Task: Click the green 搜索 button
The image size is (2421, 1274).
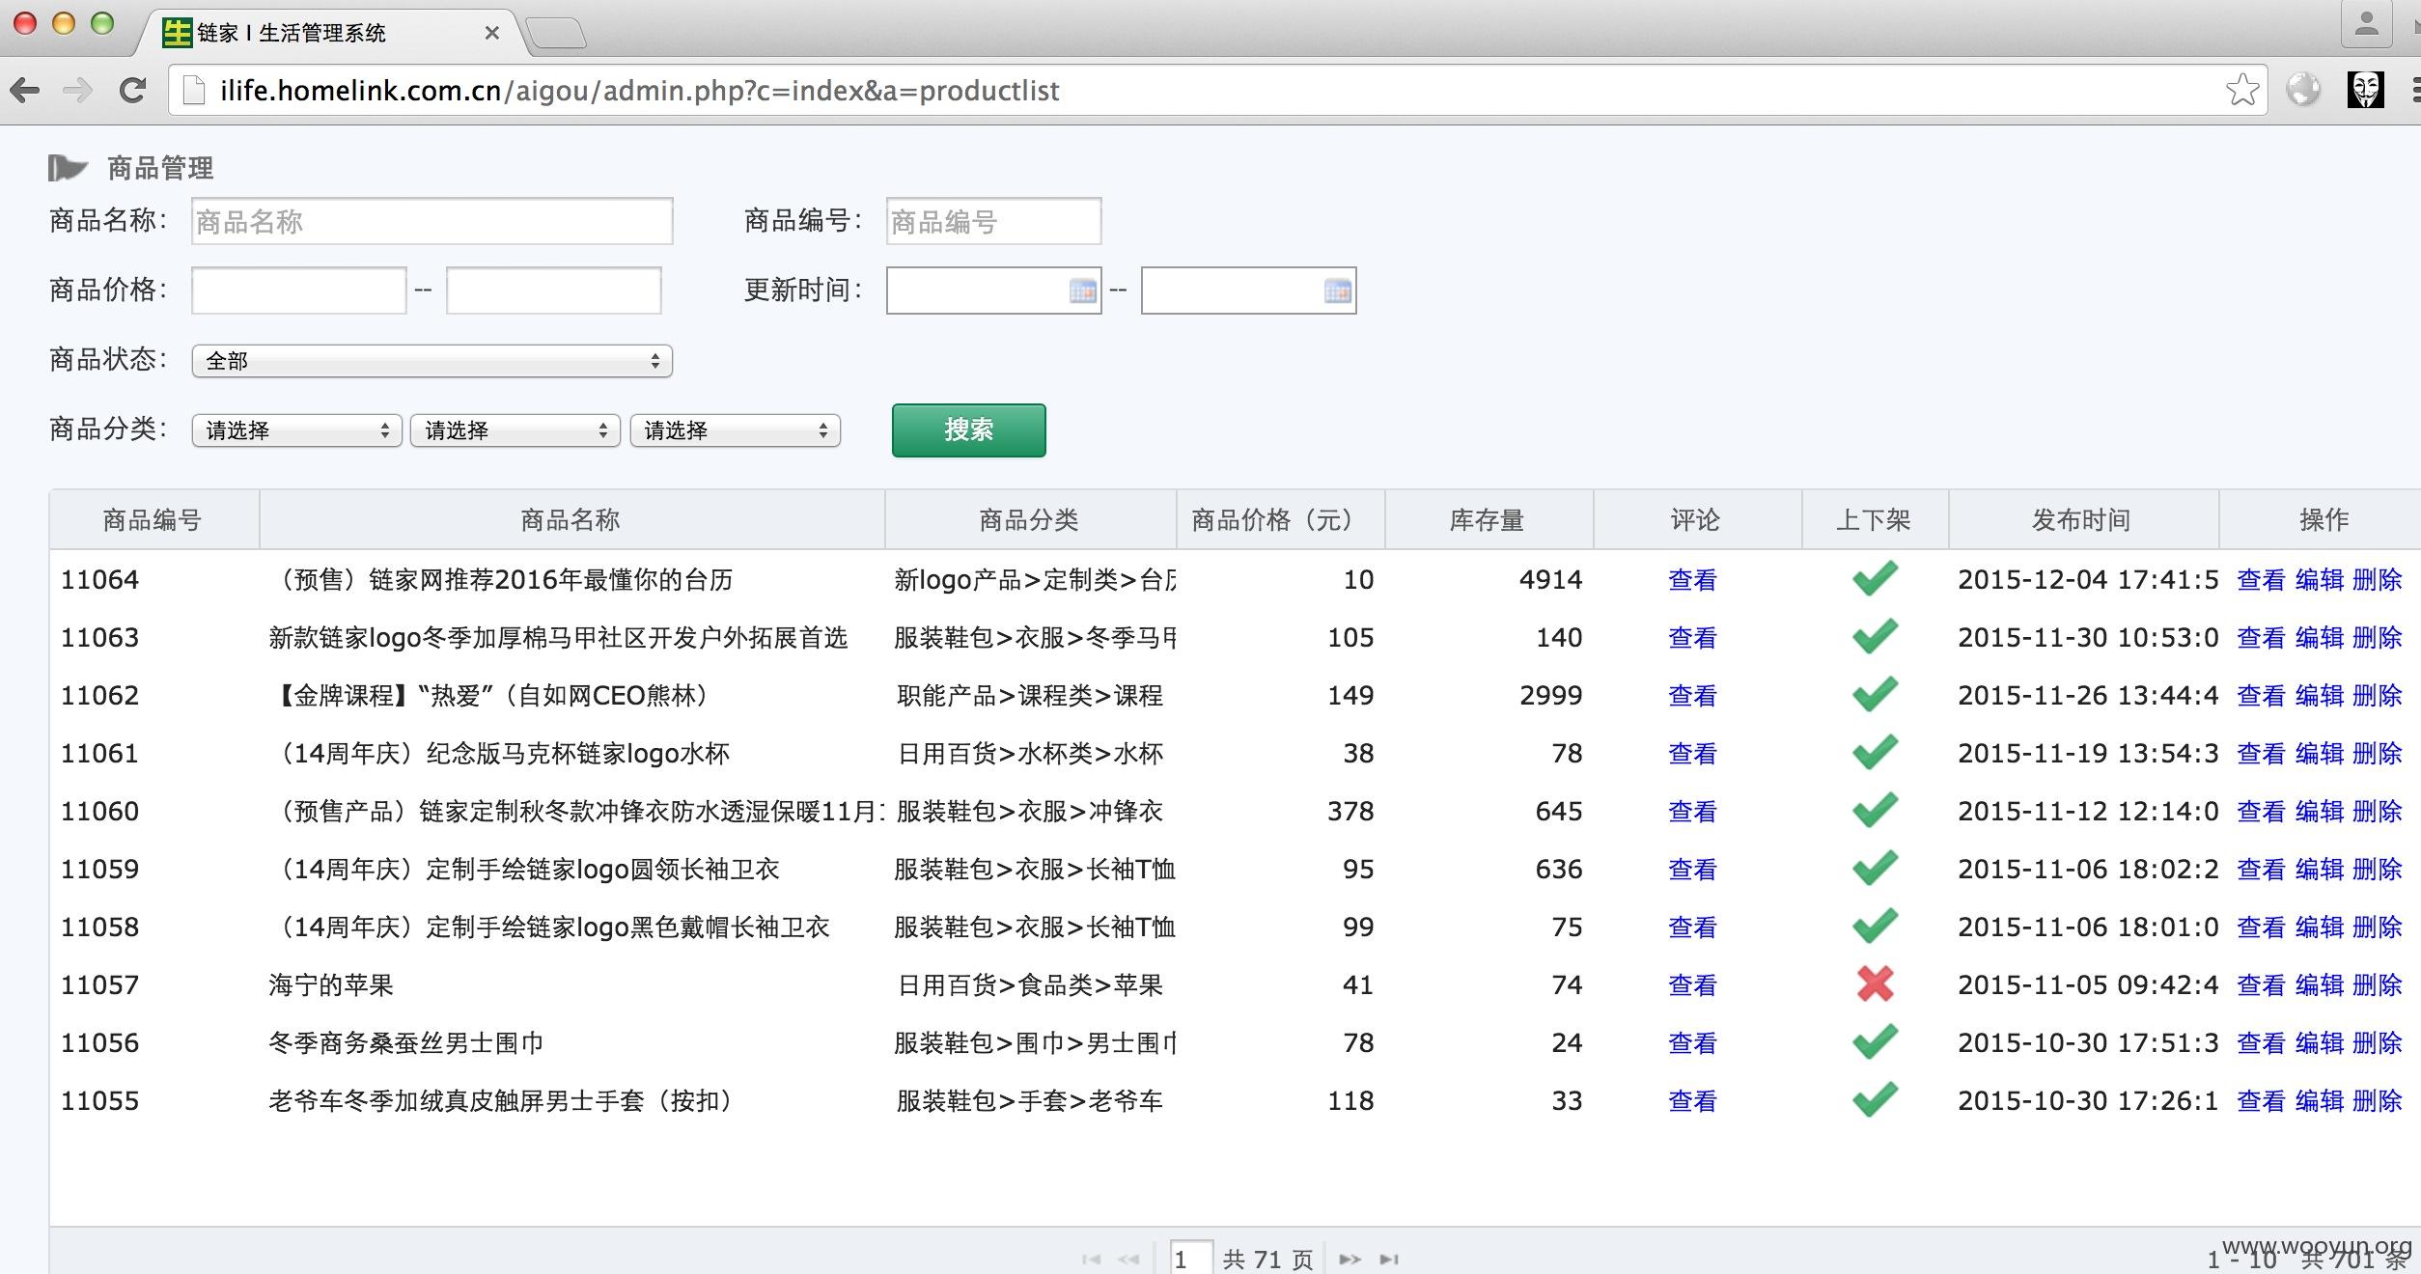Action: (968, 429)
